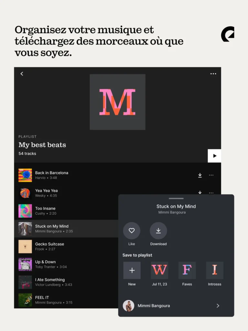Image resolution: width=248 pixels, height=331 pixels.
Task: Select Gecko Suitcase track cover
Action: click(25, 246)
